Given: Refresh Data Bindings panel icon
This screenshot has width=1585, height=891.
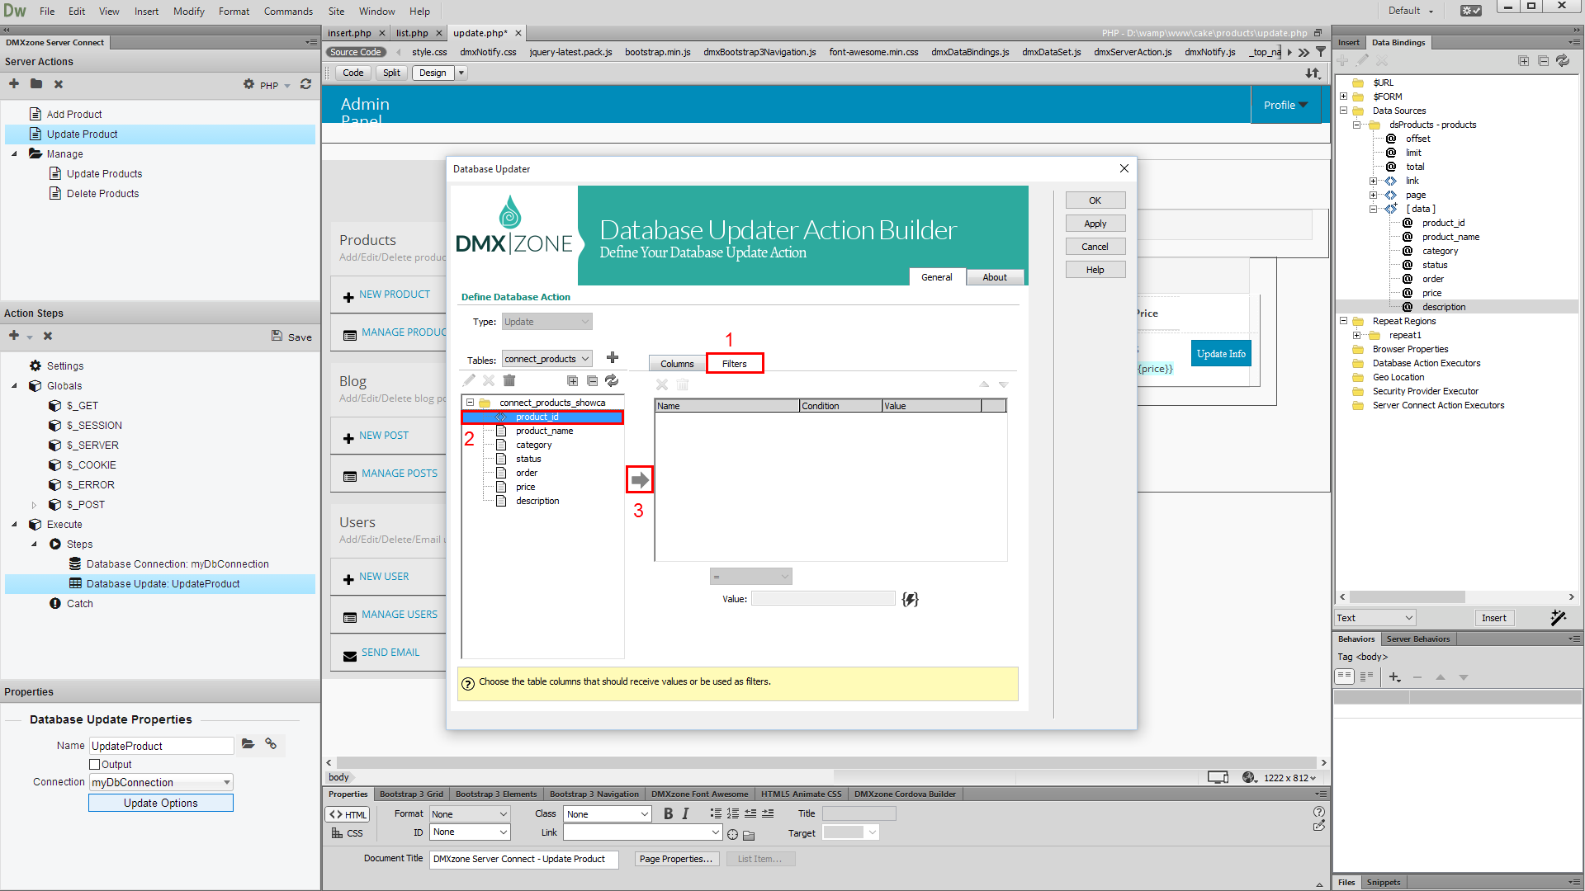Looking at the screenshot, I should click(1563, 61).
